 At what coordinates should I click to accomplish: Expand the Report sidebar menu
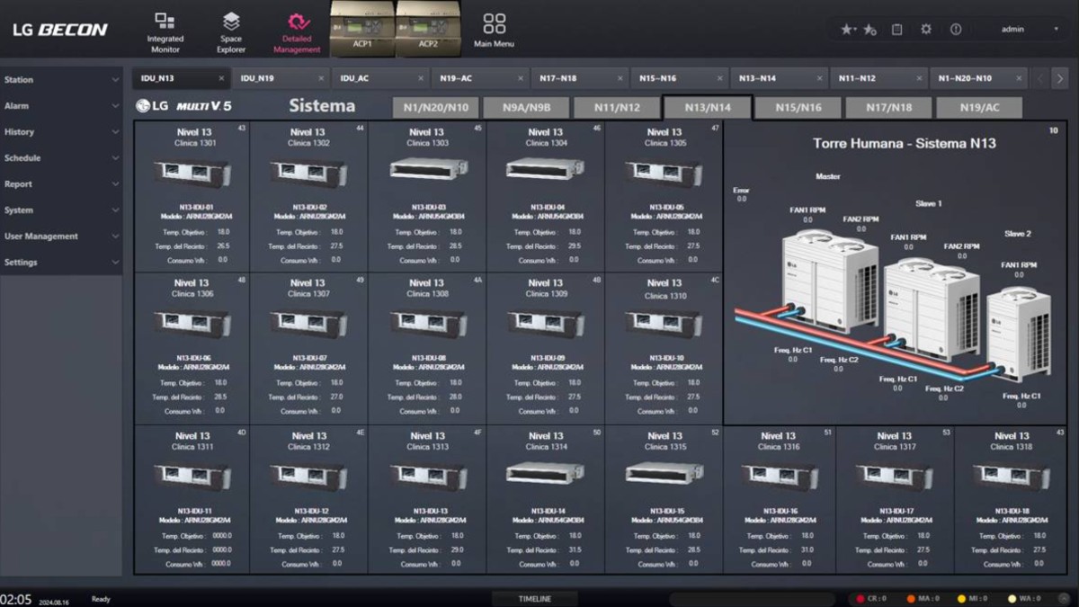(61, 184)
